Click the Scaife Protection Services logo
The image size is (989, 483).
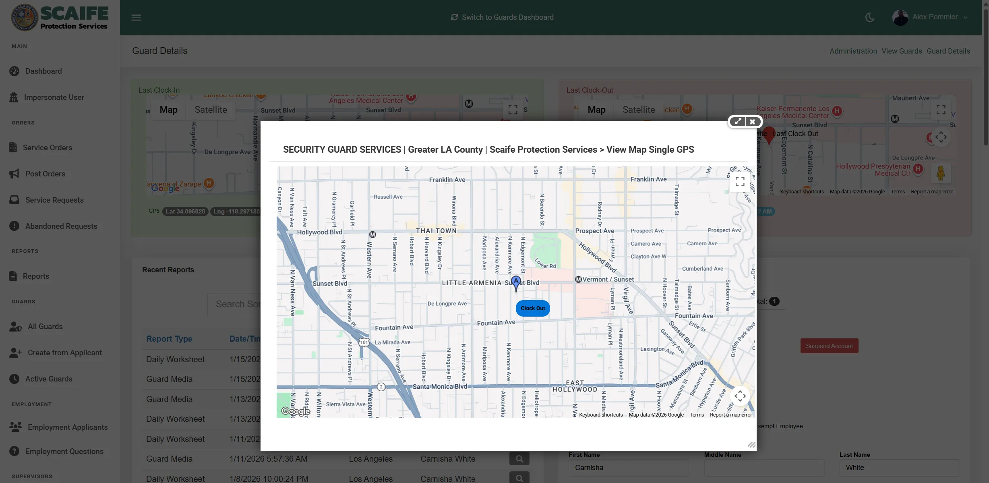tap(60, 17)
